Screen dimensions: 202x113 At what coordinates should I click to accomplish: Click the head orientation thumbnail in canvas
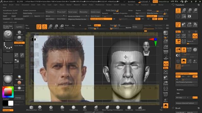tap(146, 48)
